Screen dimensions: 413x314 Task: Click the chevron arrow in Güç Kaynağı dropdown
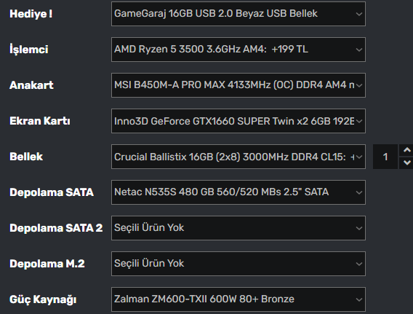[x=358, y=299]
